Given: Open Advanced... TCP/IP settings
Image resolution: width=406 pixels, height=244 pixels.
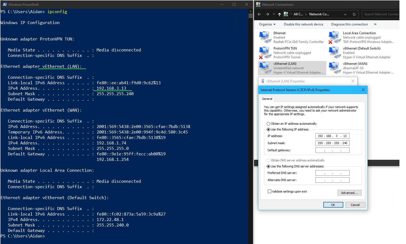Looking at the screenshot, I should 349,193.
